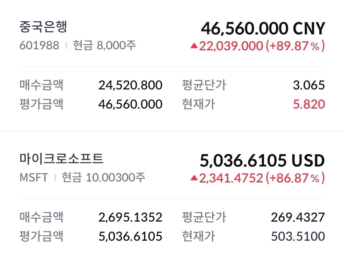
Task: Select the MSFT ticker symbol
Action: pos(34,177)
